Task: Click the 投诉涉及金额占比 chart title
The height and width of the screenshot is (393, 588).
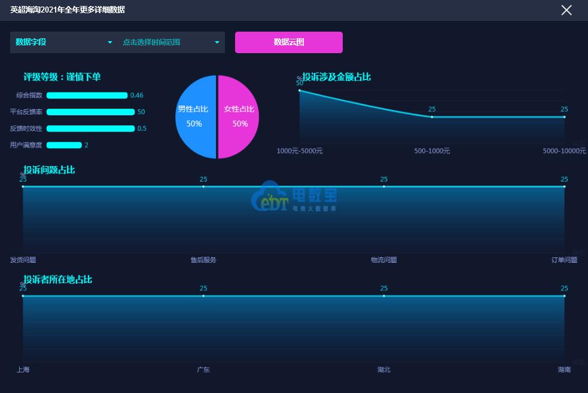Action: [337, 76]
